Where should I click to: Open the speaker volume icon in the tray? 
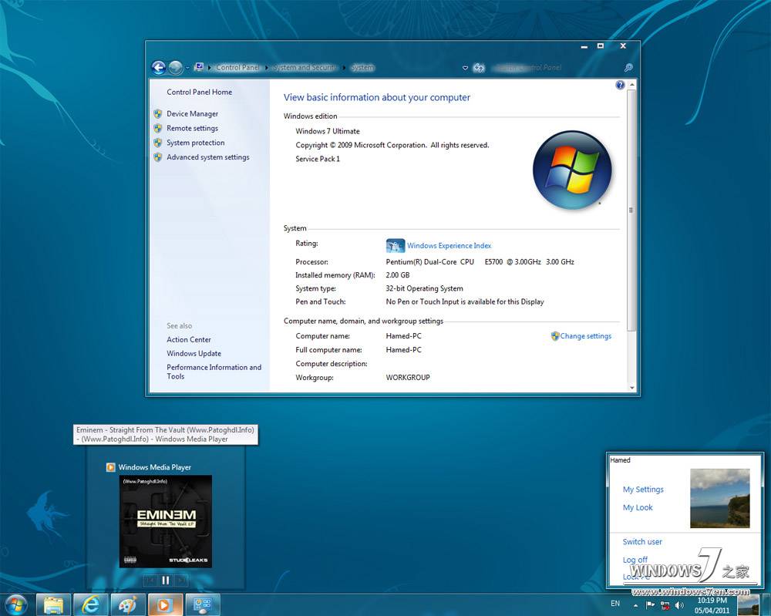[x=678, y=605]
